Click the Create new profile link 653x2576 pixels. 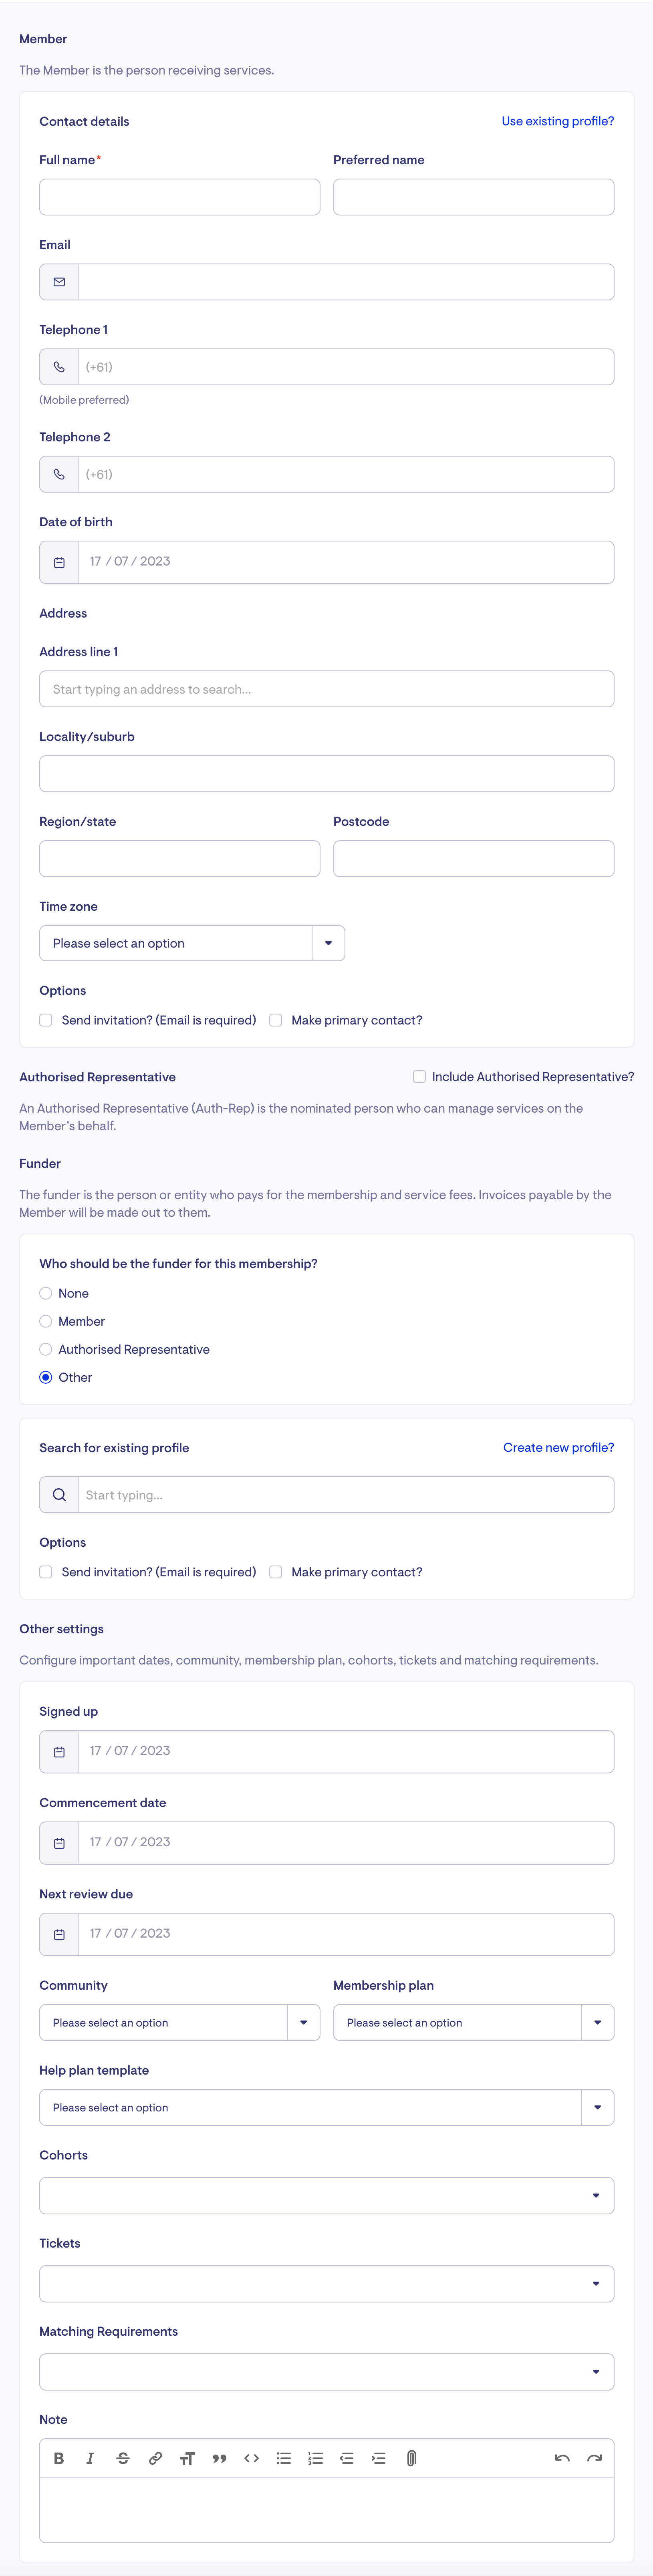coord(558,1447)
